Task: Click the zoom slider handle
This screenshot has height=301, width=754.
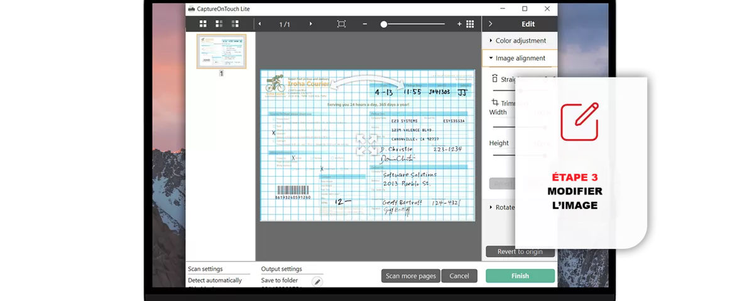Action: pos(383,24)
